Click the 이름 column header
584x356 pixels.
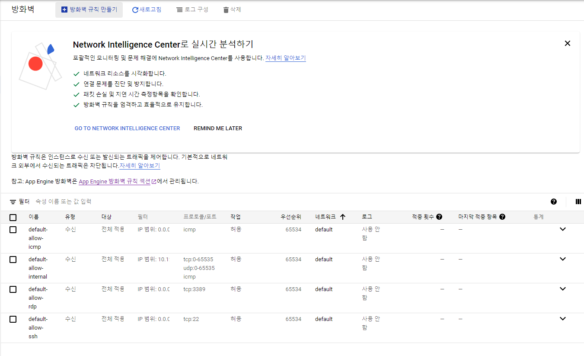coord(34,217)
